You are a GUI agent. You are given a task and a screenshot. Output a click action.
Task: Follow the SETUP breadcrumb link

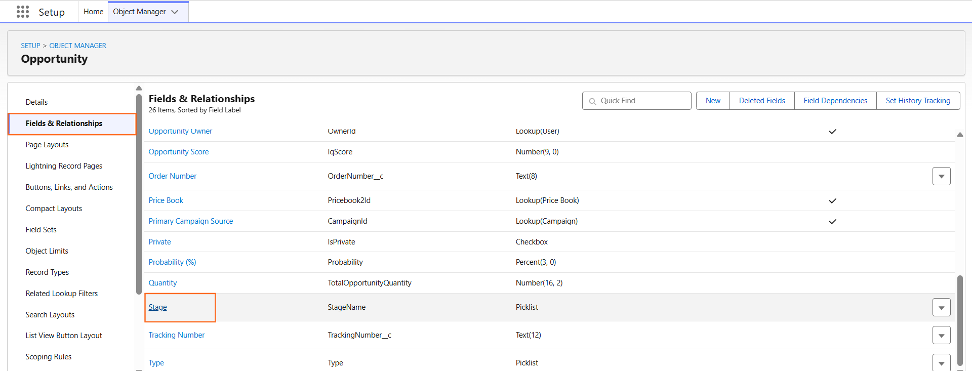tap(30, 46)
